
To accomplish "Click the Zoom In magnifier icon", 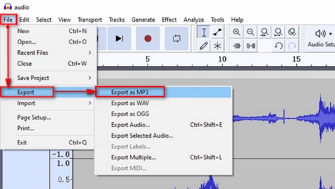I will tap(237, 32).
